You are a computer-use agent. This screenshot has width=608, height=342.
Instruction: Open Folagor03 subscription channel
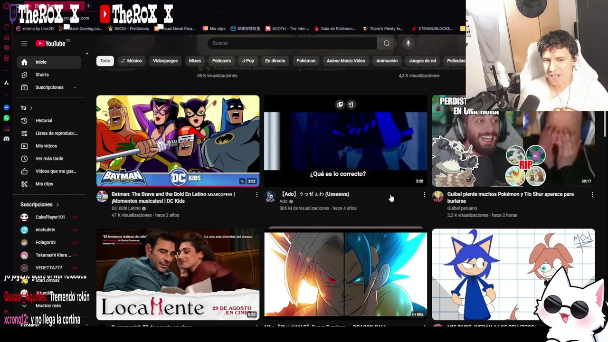coord(49,242)
